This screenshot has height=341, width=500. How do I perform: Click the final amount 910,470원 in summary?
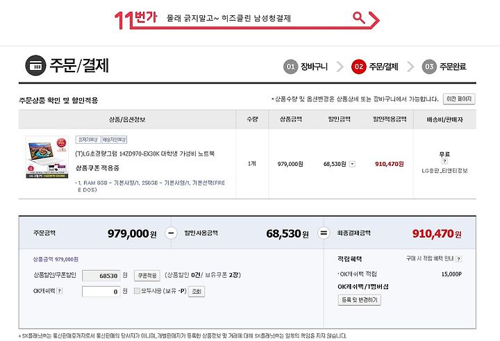[437, 233]
